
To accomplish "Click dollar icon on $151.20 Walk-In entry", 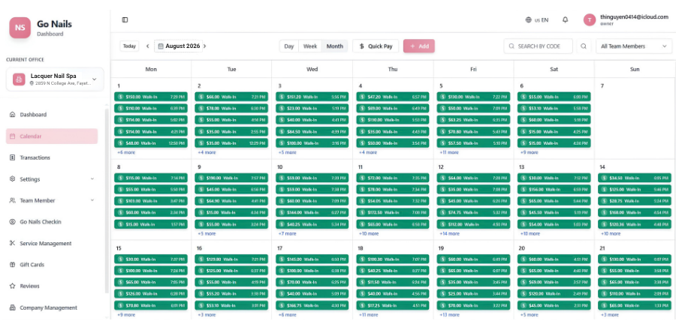I will coord(282,97).
